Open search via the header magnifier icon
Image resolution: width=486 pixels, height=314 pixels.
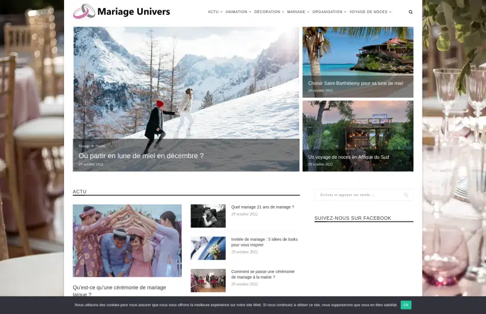[411, 12]
